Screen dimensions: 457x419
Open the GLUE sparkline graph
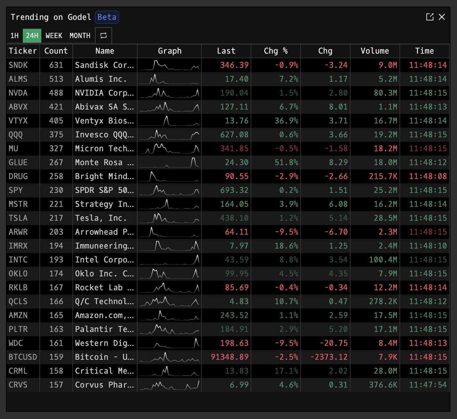click(169, 163)
